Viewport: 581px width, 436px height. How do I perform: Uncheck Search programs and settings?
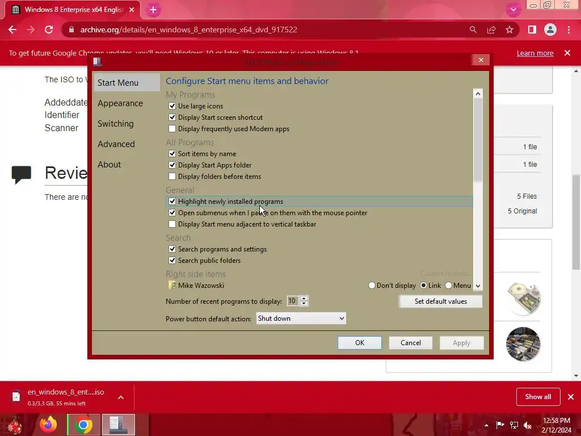pos(172,249)
